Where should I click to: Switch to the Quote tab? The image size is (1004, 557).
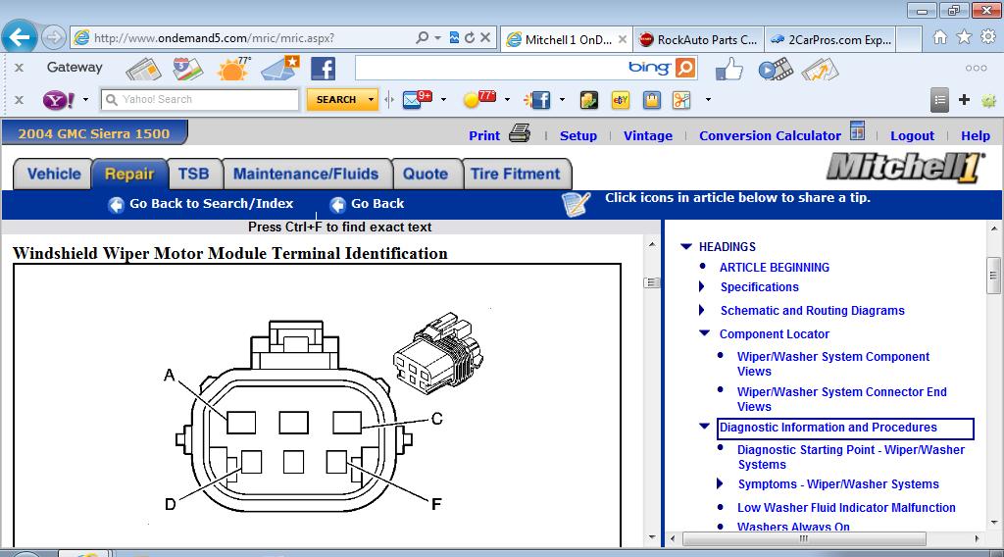[426, 175]
